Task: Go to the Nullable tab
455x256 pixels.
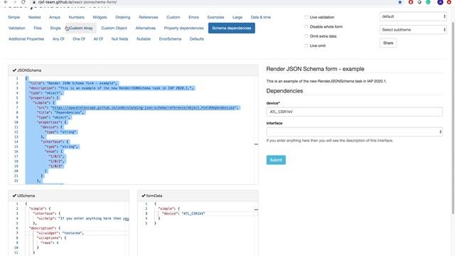Action: tap(144, 39)
